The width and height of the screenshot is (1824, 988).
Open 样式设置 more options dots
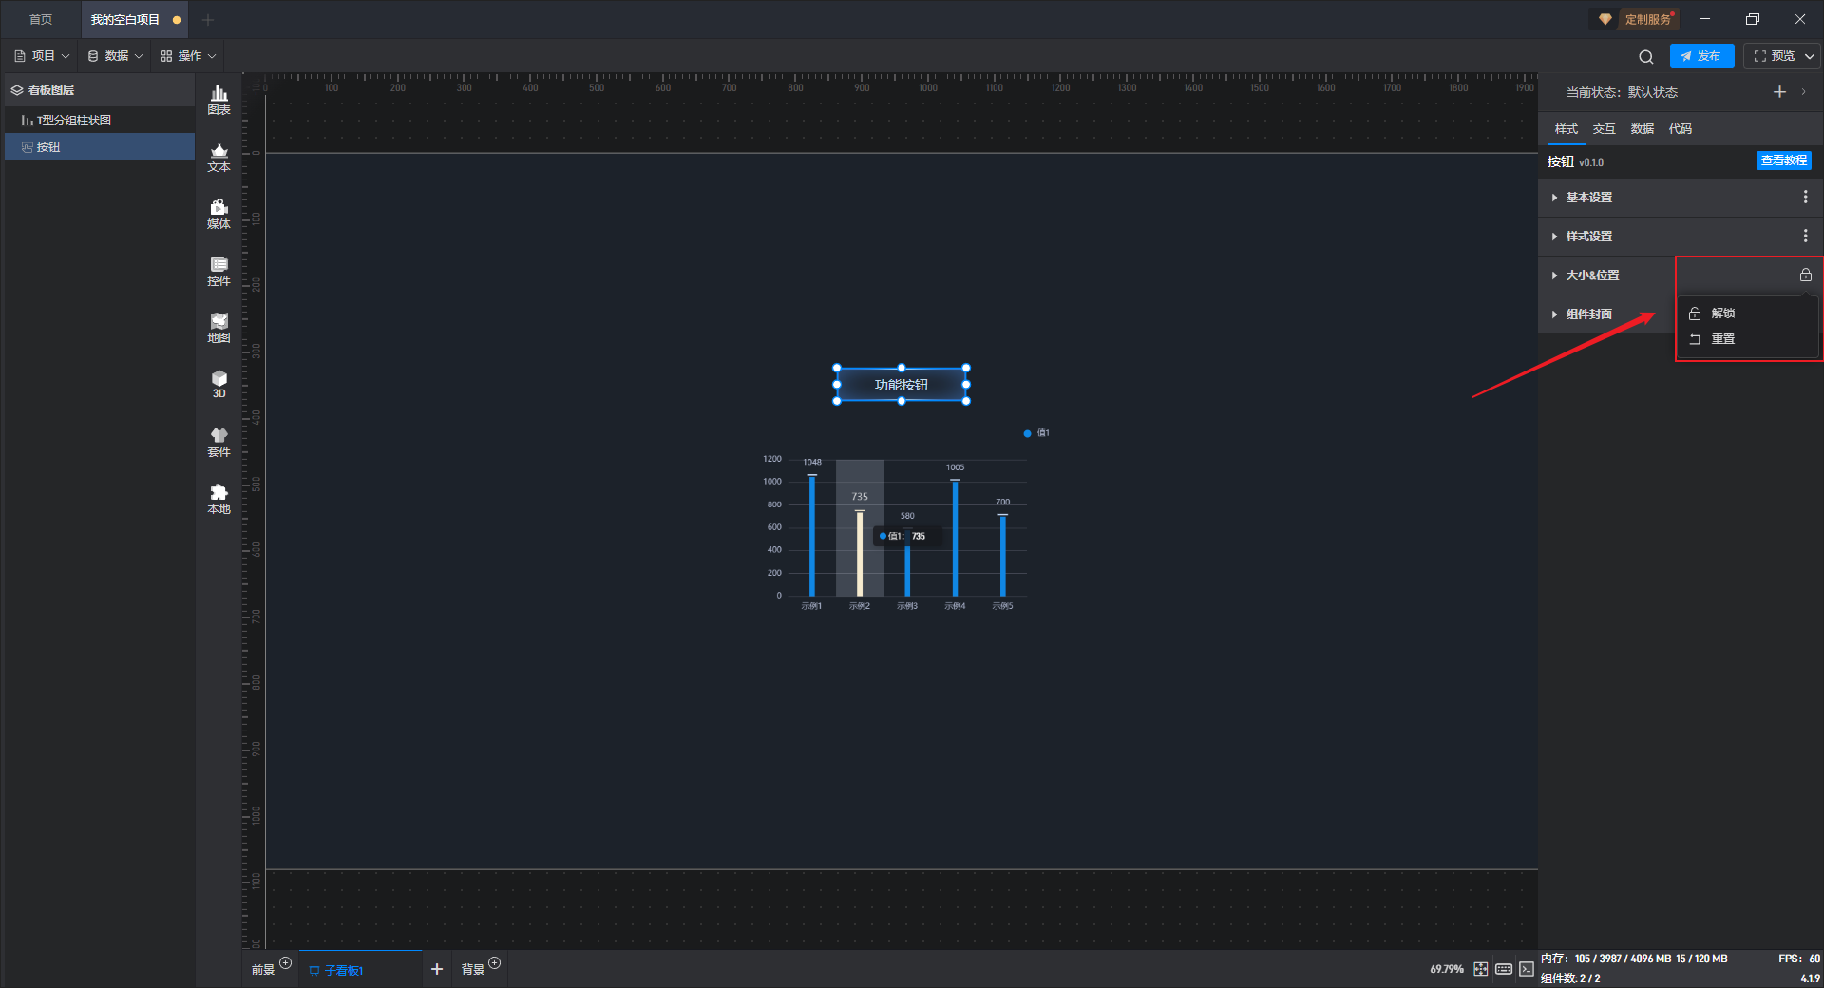point(1805,236)
